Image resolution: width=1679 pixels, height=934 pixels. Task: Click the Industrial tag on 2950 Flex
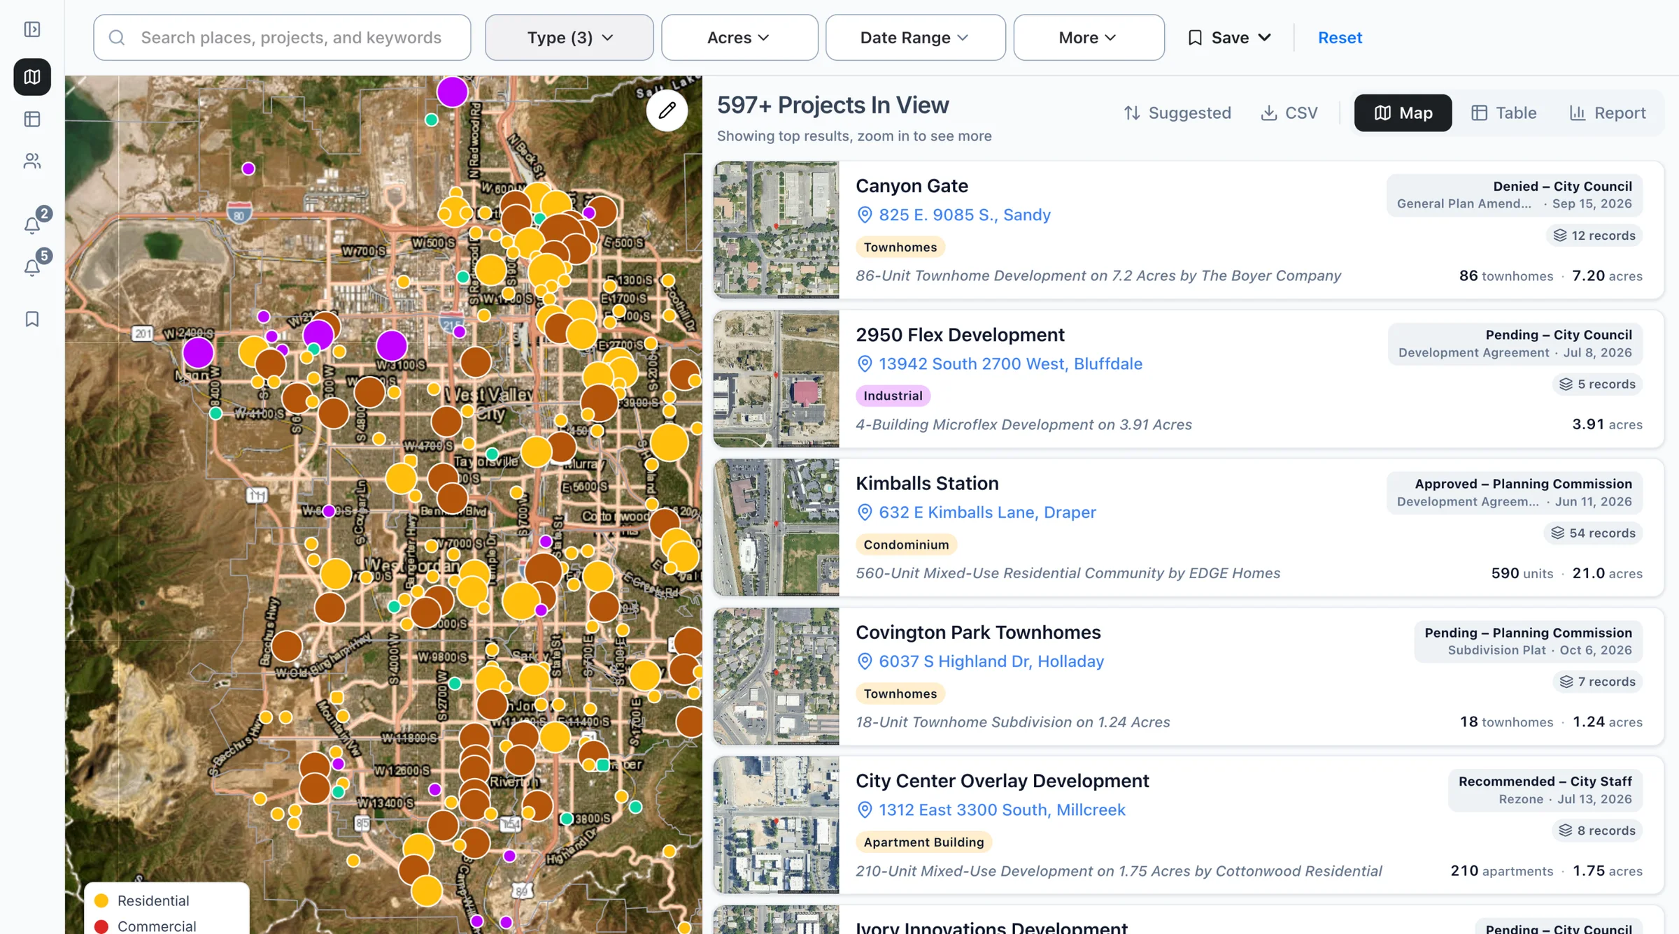pos(893,396)
